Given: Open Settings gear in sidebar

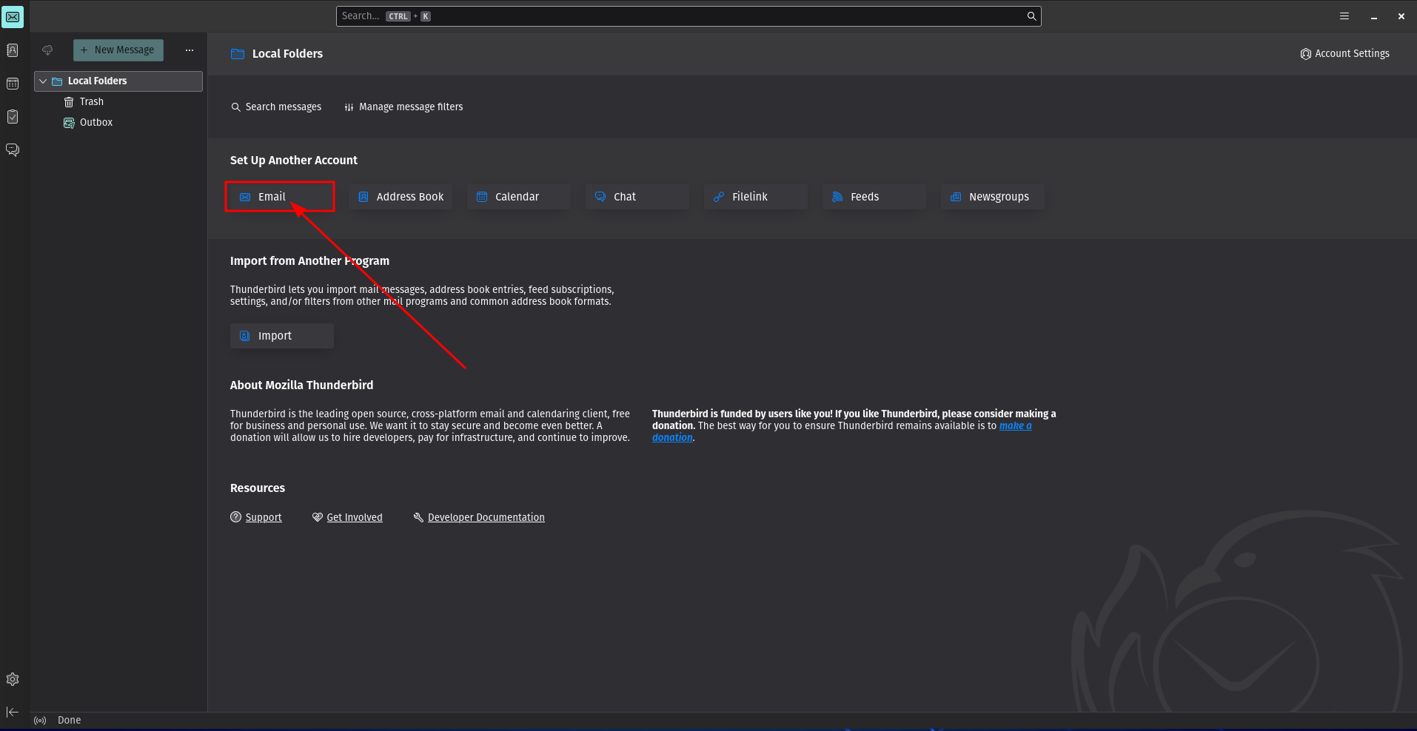Looking at the screenshot, I should tap(13, 679).
